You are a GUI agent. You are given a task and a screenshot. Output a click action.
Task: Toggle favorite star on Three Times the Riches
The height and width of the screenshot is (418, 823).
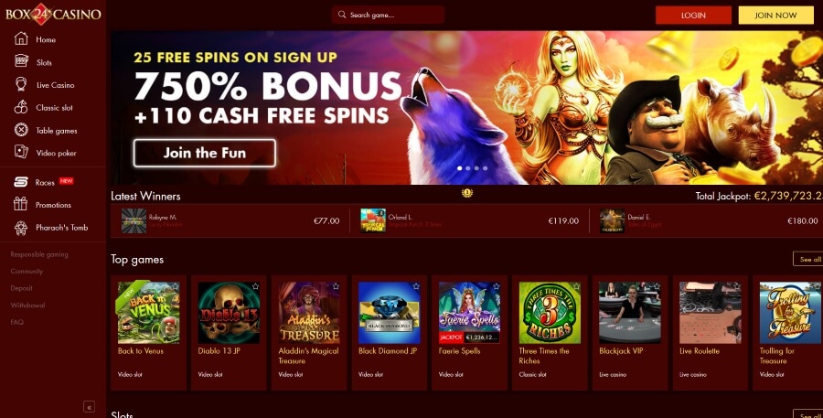[x=576, y=286]
